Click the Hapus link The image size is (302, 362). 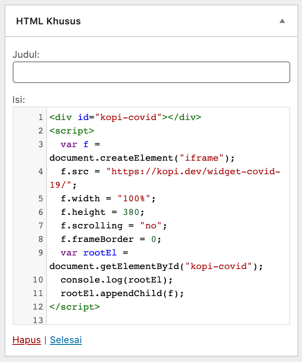tap(26, 340)
